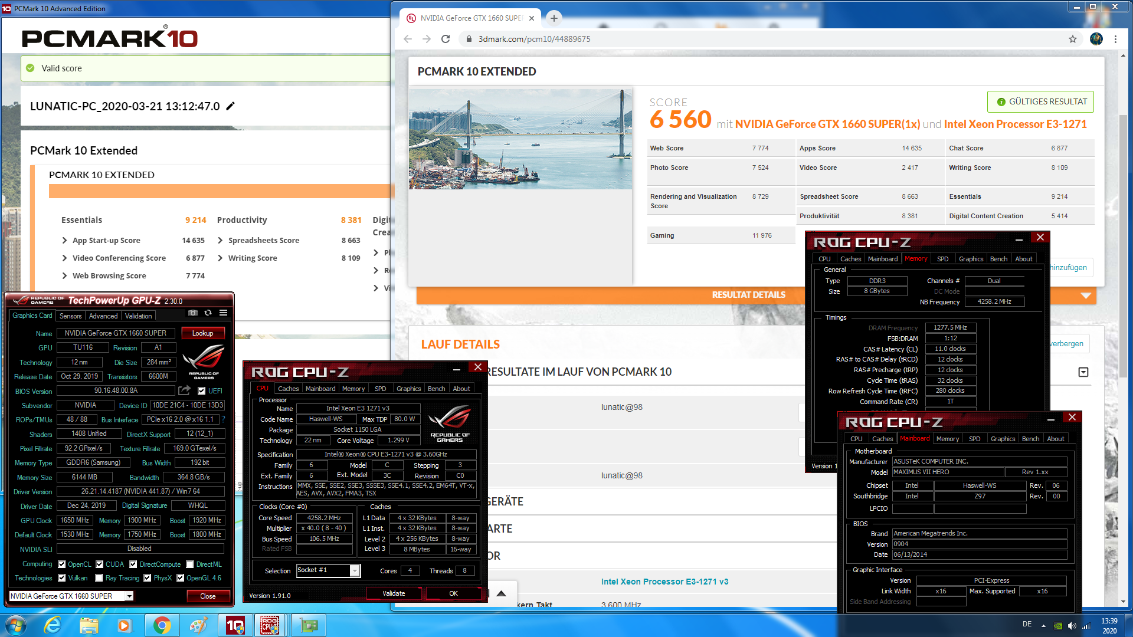1133x637 pixels.
Task: Toggle OpenGL 4.6 checkbox
Action: pyautogui.click(x=181, y=577)
